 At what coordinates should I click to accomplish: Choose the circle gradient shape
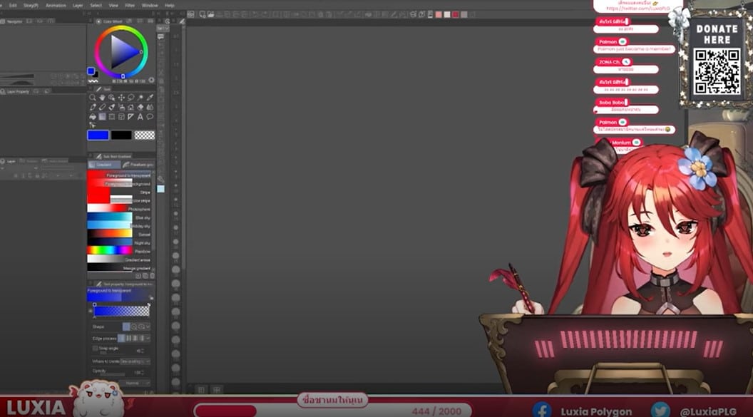click(x=134, y=326)
